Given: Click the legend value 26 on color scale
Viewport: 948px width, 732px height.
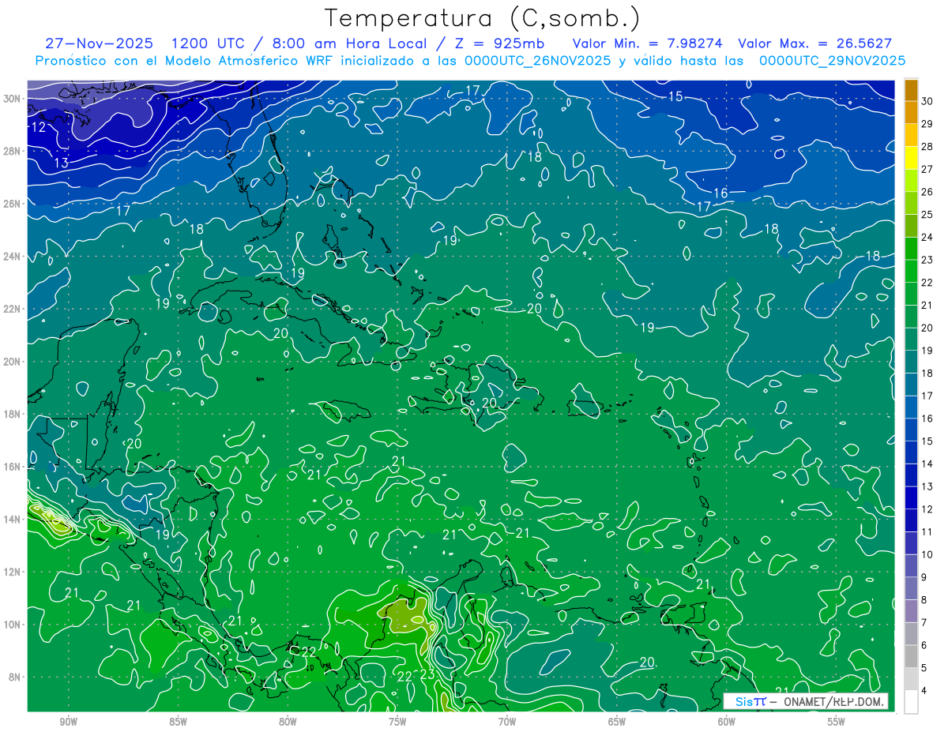Looking at the screenshot, I should [927, 192].
